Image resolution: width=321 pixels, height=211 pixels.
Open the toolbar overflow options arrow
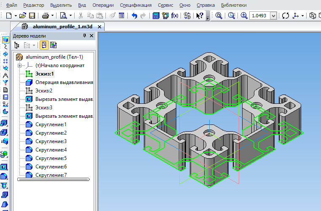[208, 19]
